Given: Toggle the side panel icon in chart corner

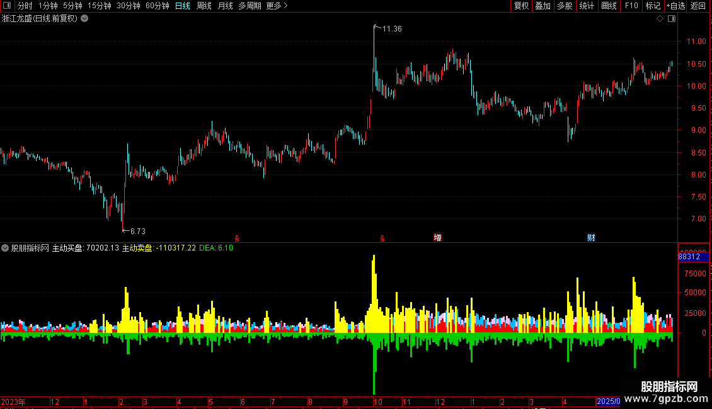Looking at the screenshot, I should pos(672,19).
